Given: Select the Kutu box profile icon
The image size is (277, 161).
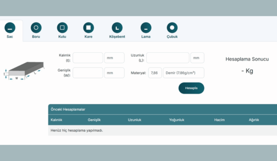Looking at the screenshot, I should click(x=62, y=28).
